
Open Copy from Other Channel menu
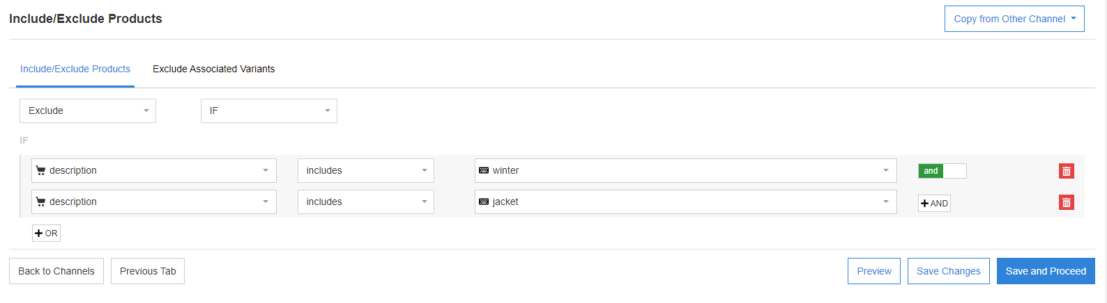1014,19
